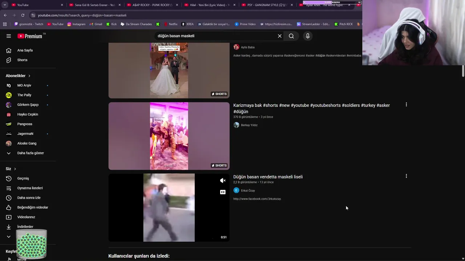Open Prime Video bookmark
The height and width of the screenshot is (261, 465).
coord(245,24)
